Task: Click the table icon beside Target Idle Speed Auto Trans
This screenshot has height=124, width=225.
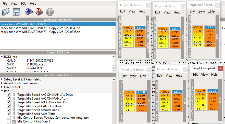Action: (x=14, y=114)
